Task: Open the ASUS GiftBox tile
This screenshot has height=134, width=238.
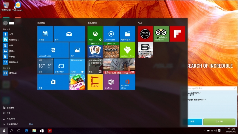Action: [x=145, y=34]
